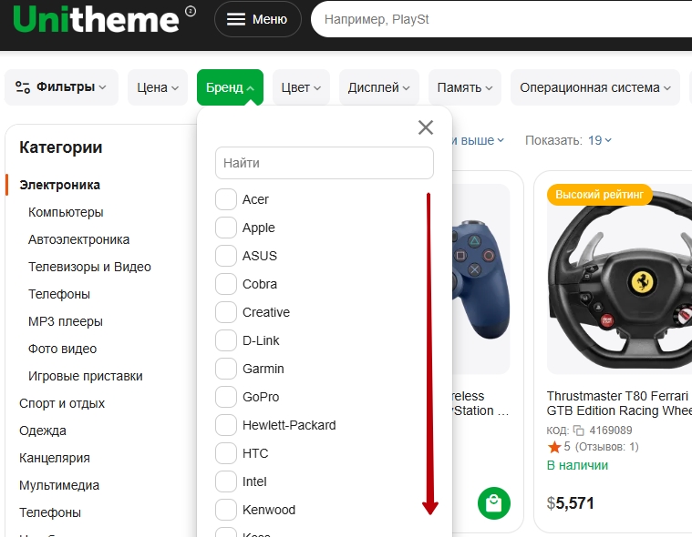Open Thrustmaster T80 Ferrari product link
Viewport: 692px width, 537px height.
pos(618,403)
